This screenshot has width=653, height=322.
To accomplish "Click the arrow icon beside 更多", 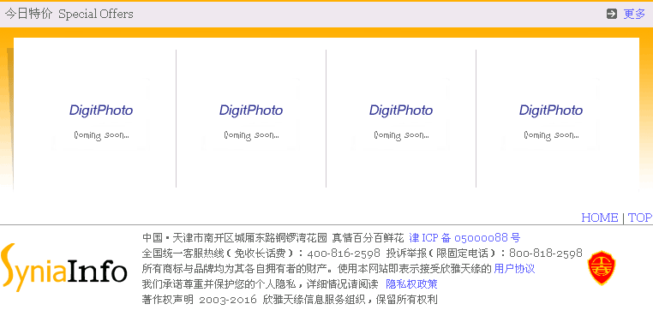I will click(611, 15).
